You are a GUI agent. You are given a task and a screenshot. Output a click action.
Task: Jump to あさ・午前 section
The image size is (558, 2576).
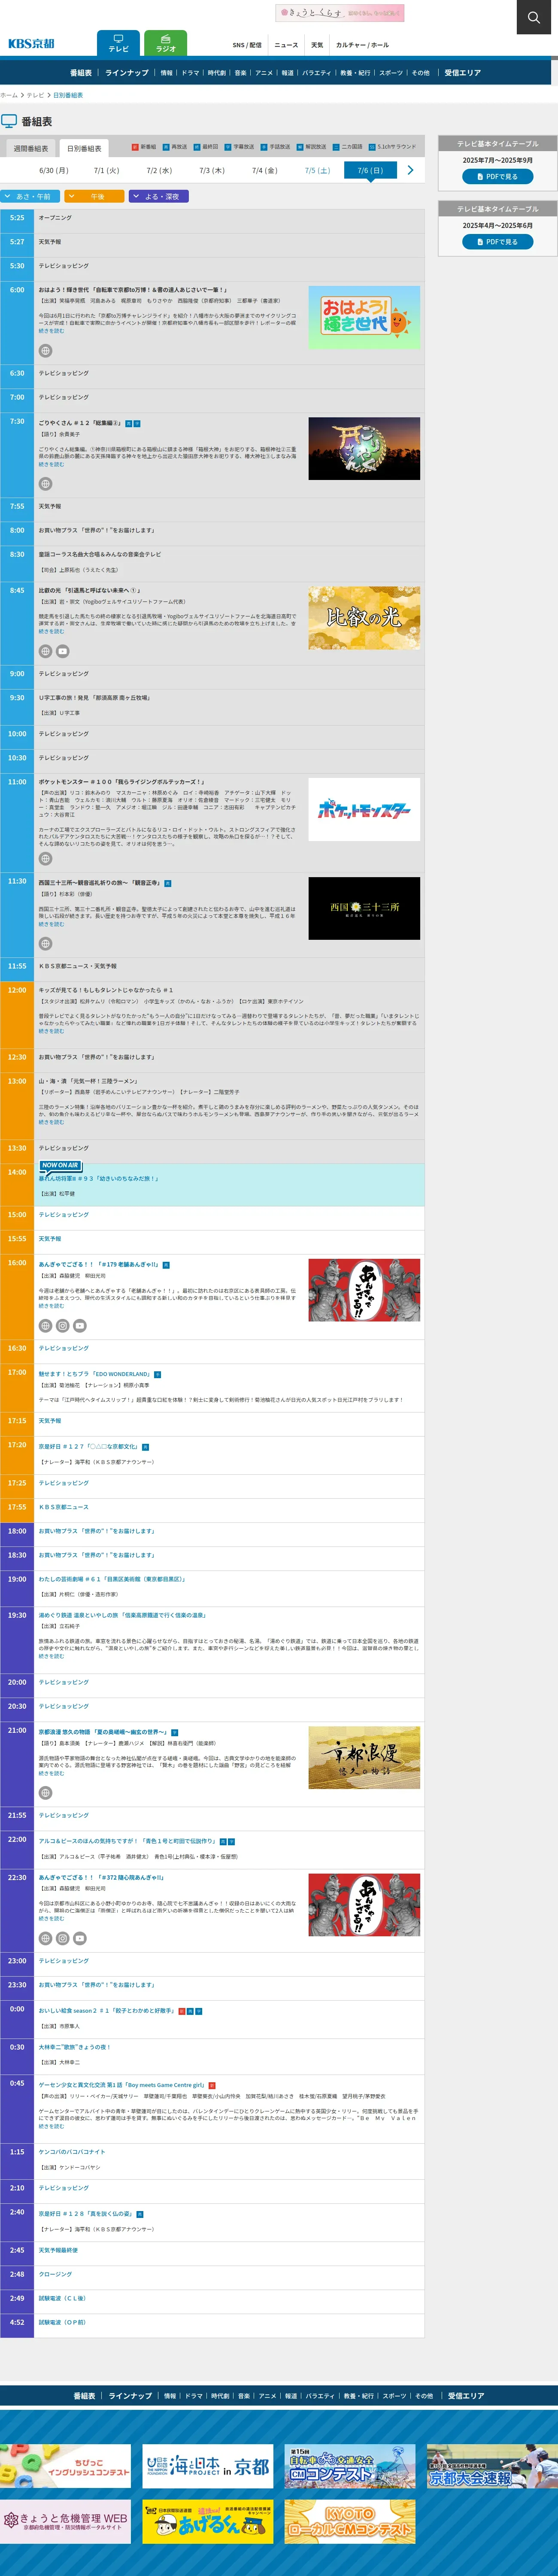pos(31,197)
